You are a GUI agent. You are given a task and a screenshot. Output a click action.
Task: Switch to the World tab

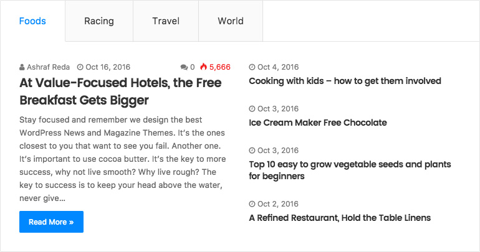231,21
